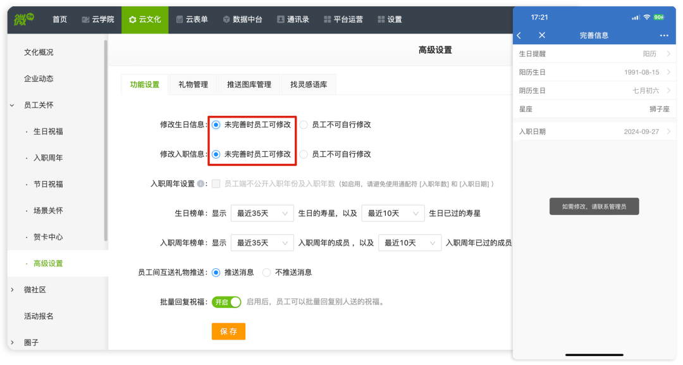Open 阳历生日 row chevron on phone
Viewport: 683px width, 365px height.
point(668,72)
